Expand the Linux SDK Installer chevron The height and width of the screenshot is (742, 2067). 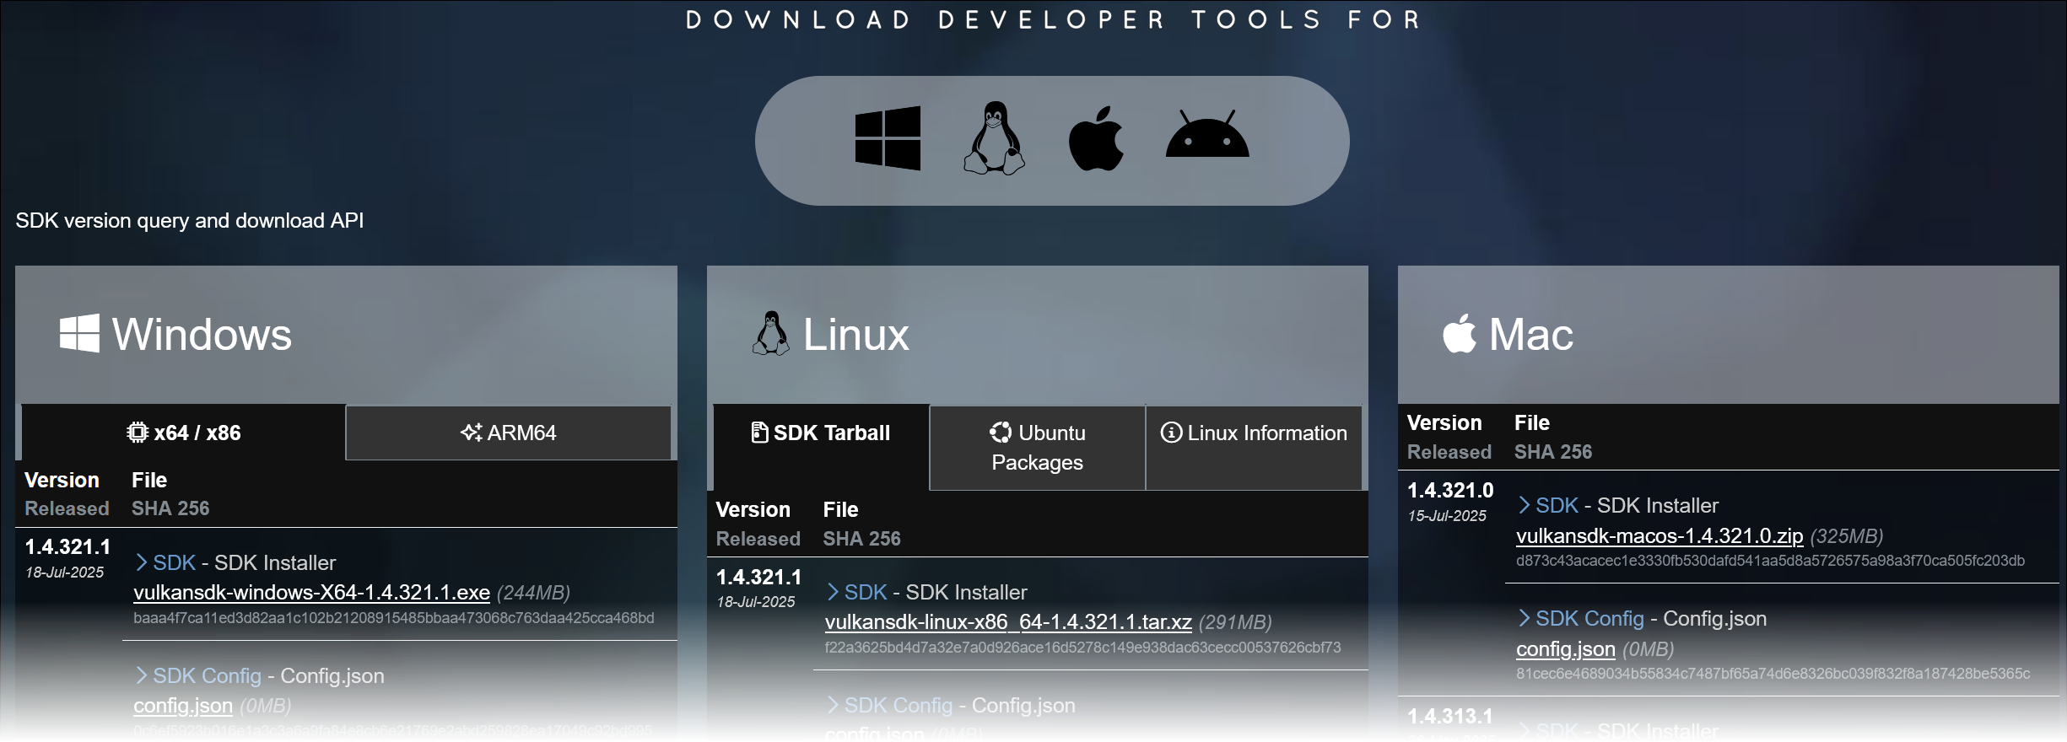tap(833, 592)
